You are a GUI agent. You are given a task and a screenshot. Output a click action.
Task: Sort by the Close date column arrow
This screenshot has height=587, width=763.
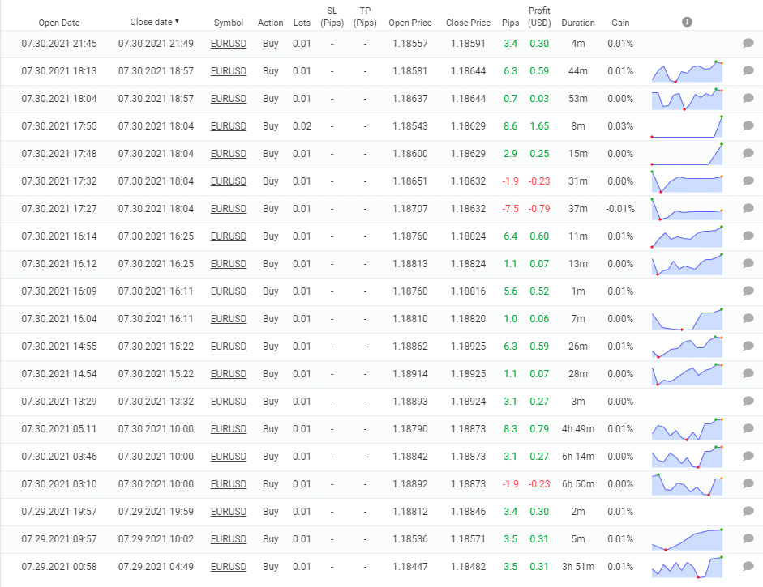click(178, 22)
